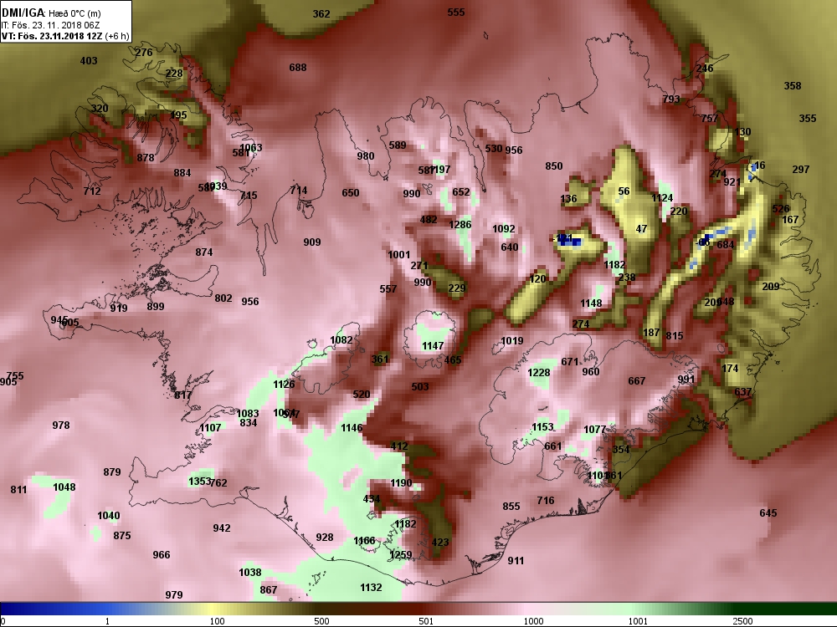This screenshot has height=627, width=837.
Task: Click the DMI/IGA title label
Action: (x=23, y=13)
